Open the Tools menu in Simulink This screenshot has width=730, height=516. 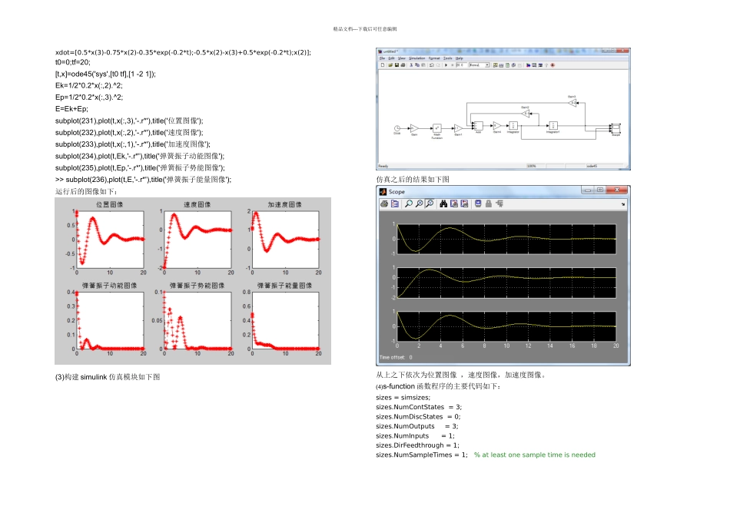point(447,58)
